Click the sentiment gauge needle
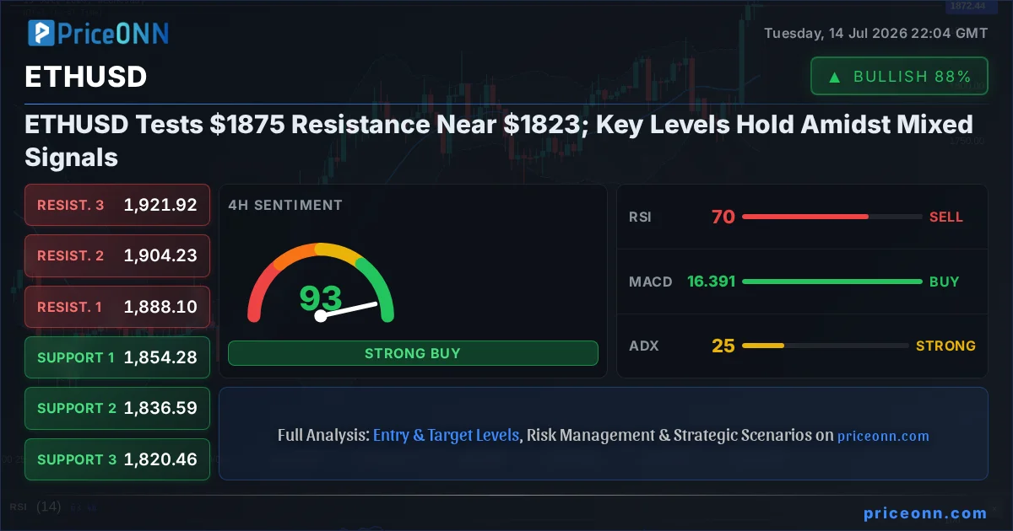The image size is (1013, 531). (347, 310)
